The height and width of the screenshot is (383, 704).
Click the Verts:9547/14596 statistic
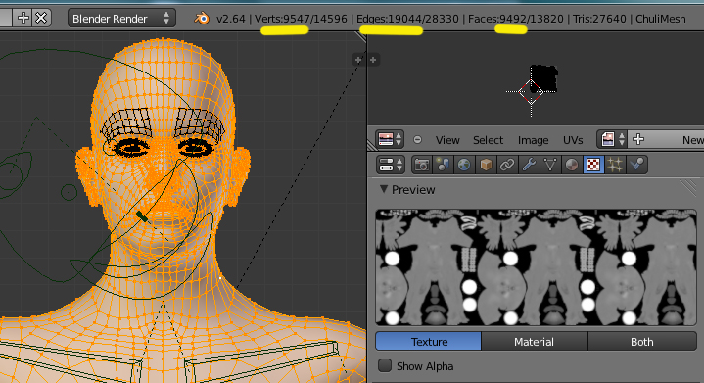click(301, 19)
